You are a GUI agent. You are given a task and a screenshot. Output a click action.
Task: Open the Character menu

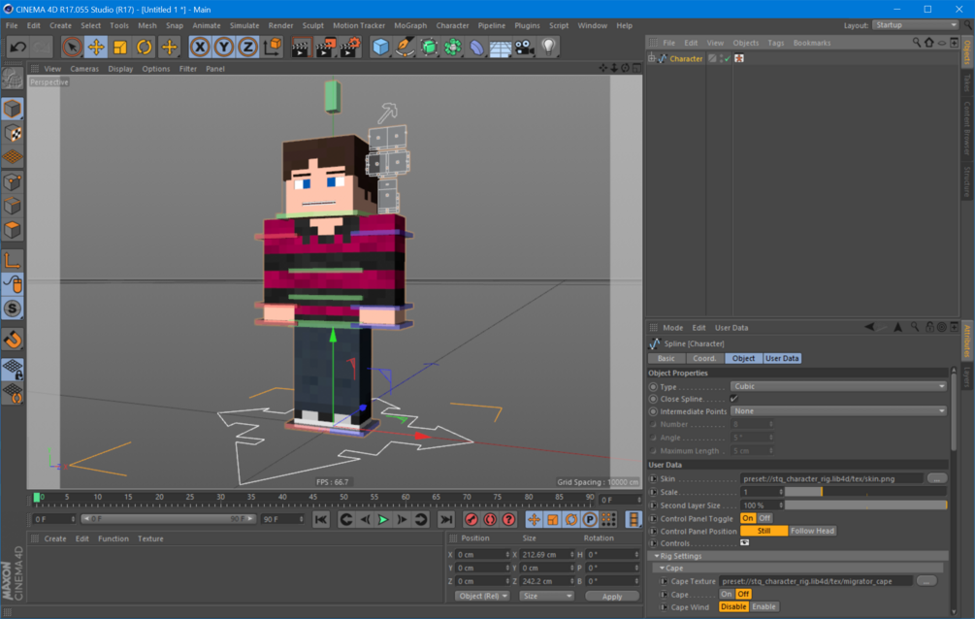click(452, 25)
